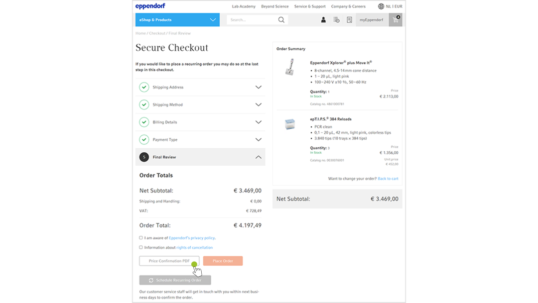Open the user account profile icon

click(x=323, y=20)
